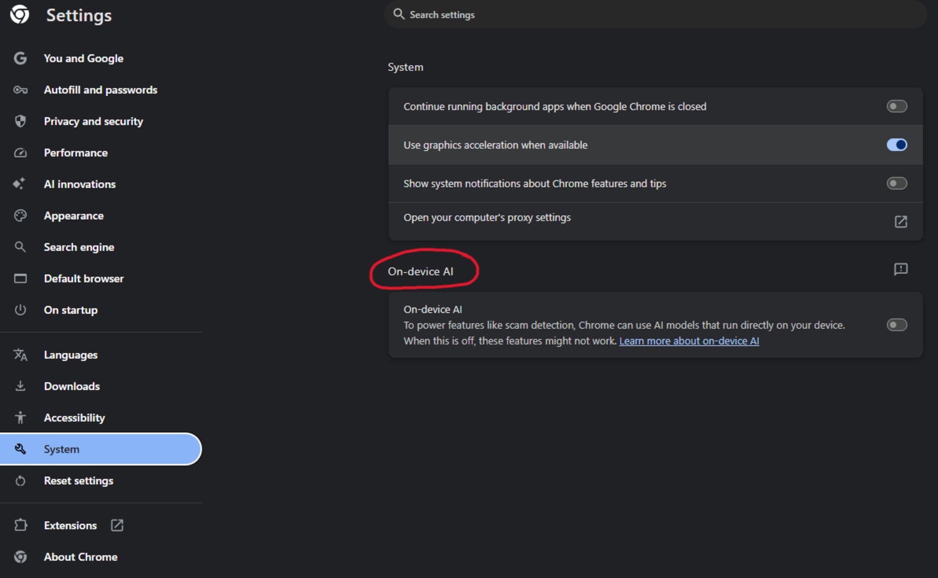Click 'Show system notifications about Chrome features' text
This screenshot has height=578, width=938.
tap(535, 183)
